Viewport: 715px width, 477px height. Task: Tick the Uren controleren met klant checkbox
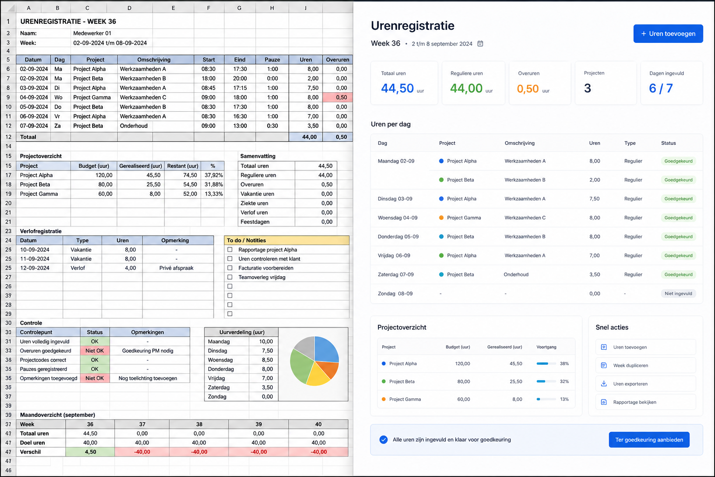[229, 259]
